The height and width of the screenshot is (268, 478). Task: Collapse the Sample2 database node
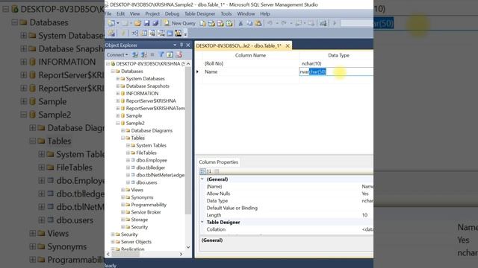[x=118, y=124]
